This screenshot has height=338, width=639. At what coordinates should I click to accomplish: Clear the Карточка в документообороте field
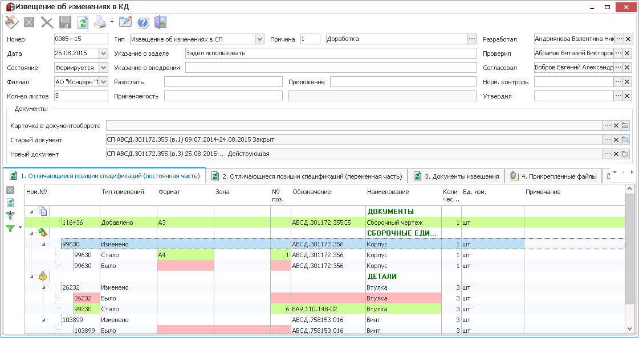click(x=616, y=126)
